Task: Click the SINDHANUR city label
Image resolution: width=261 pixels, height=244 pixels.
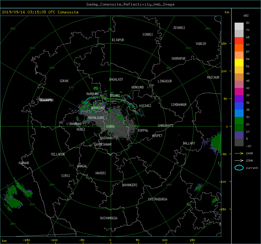Action: pos(179,105)
